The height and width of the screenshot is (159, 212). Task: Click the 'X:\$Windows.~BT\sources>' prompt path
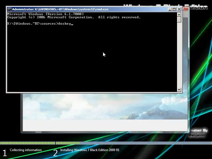pyautogui.click(x=33, y=24)
